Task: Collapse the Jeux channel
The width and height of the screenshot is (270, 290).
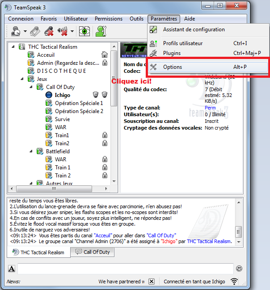Action: point(22,79)
